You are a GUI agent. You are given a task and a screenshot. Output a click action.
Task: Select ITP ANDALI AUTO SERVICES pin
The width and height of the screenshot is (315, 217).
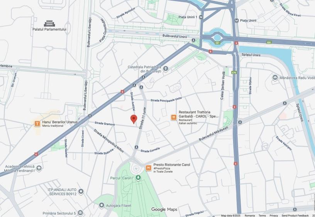tap(81, 192)
